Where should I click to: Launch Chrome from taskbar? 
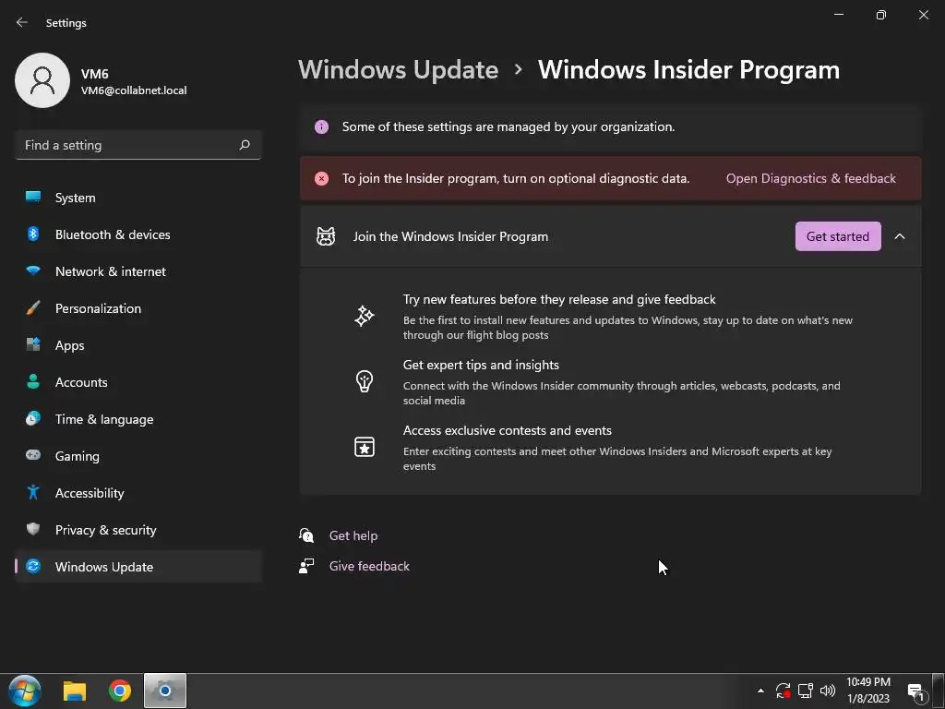click(120, 691)
